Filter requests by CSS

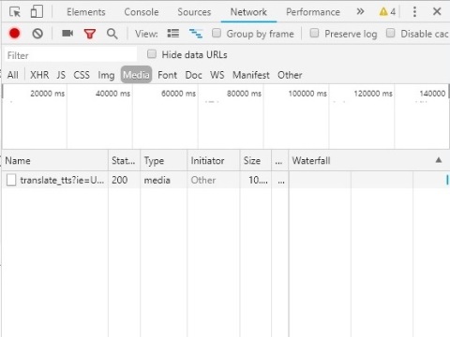pos(82,75)
